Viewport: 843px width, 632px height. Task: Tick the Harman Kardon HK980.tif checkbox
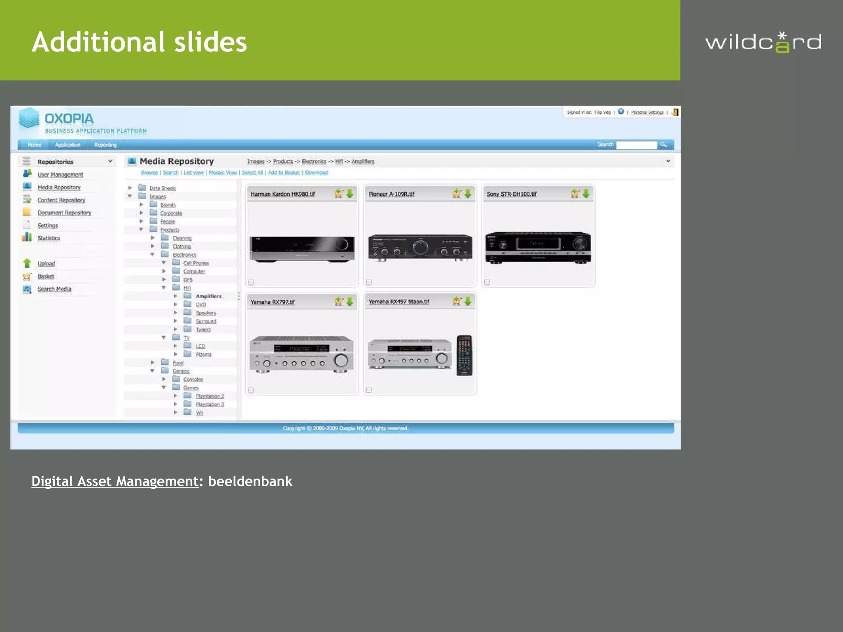coord(251,282)
